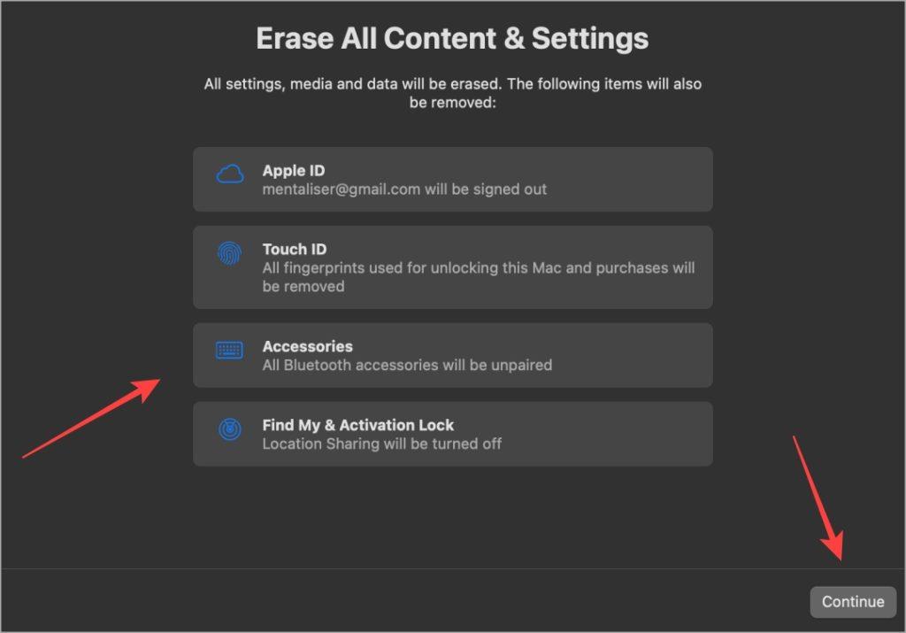Click the Find My & Activation Lock title
This screenshot has height=633, width=906.
pos(357,425)
